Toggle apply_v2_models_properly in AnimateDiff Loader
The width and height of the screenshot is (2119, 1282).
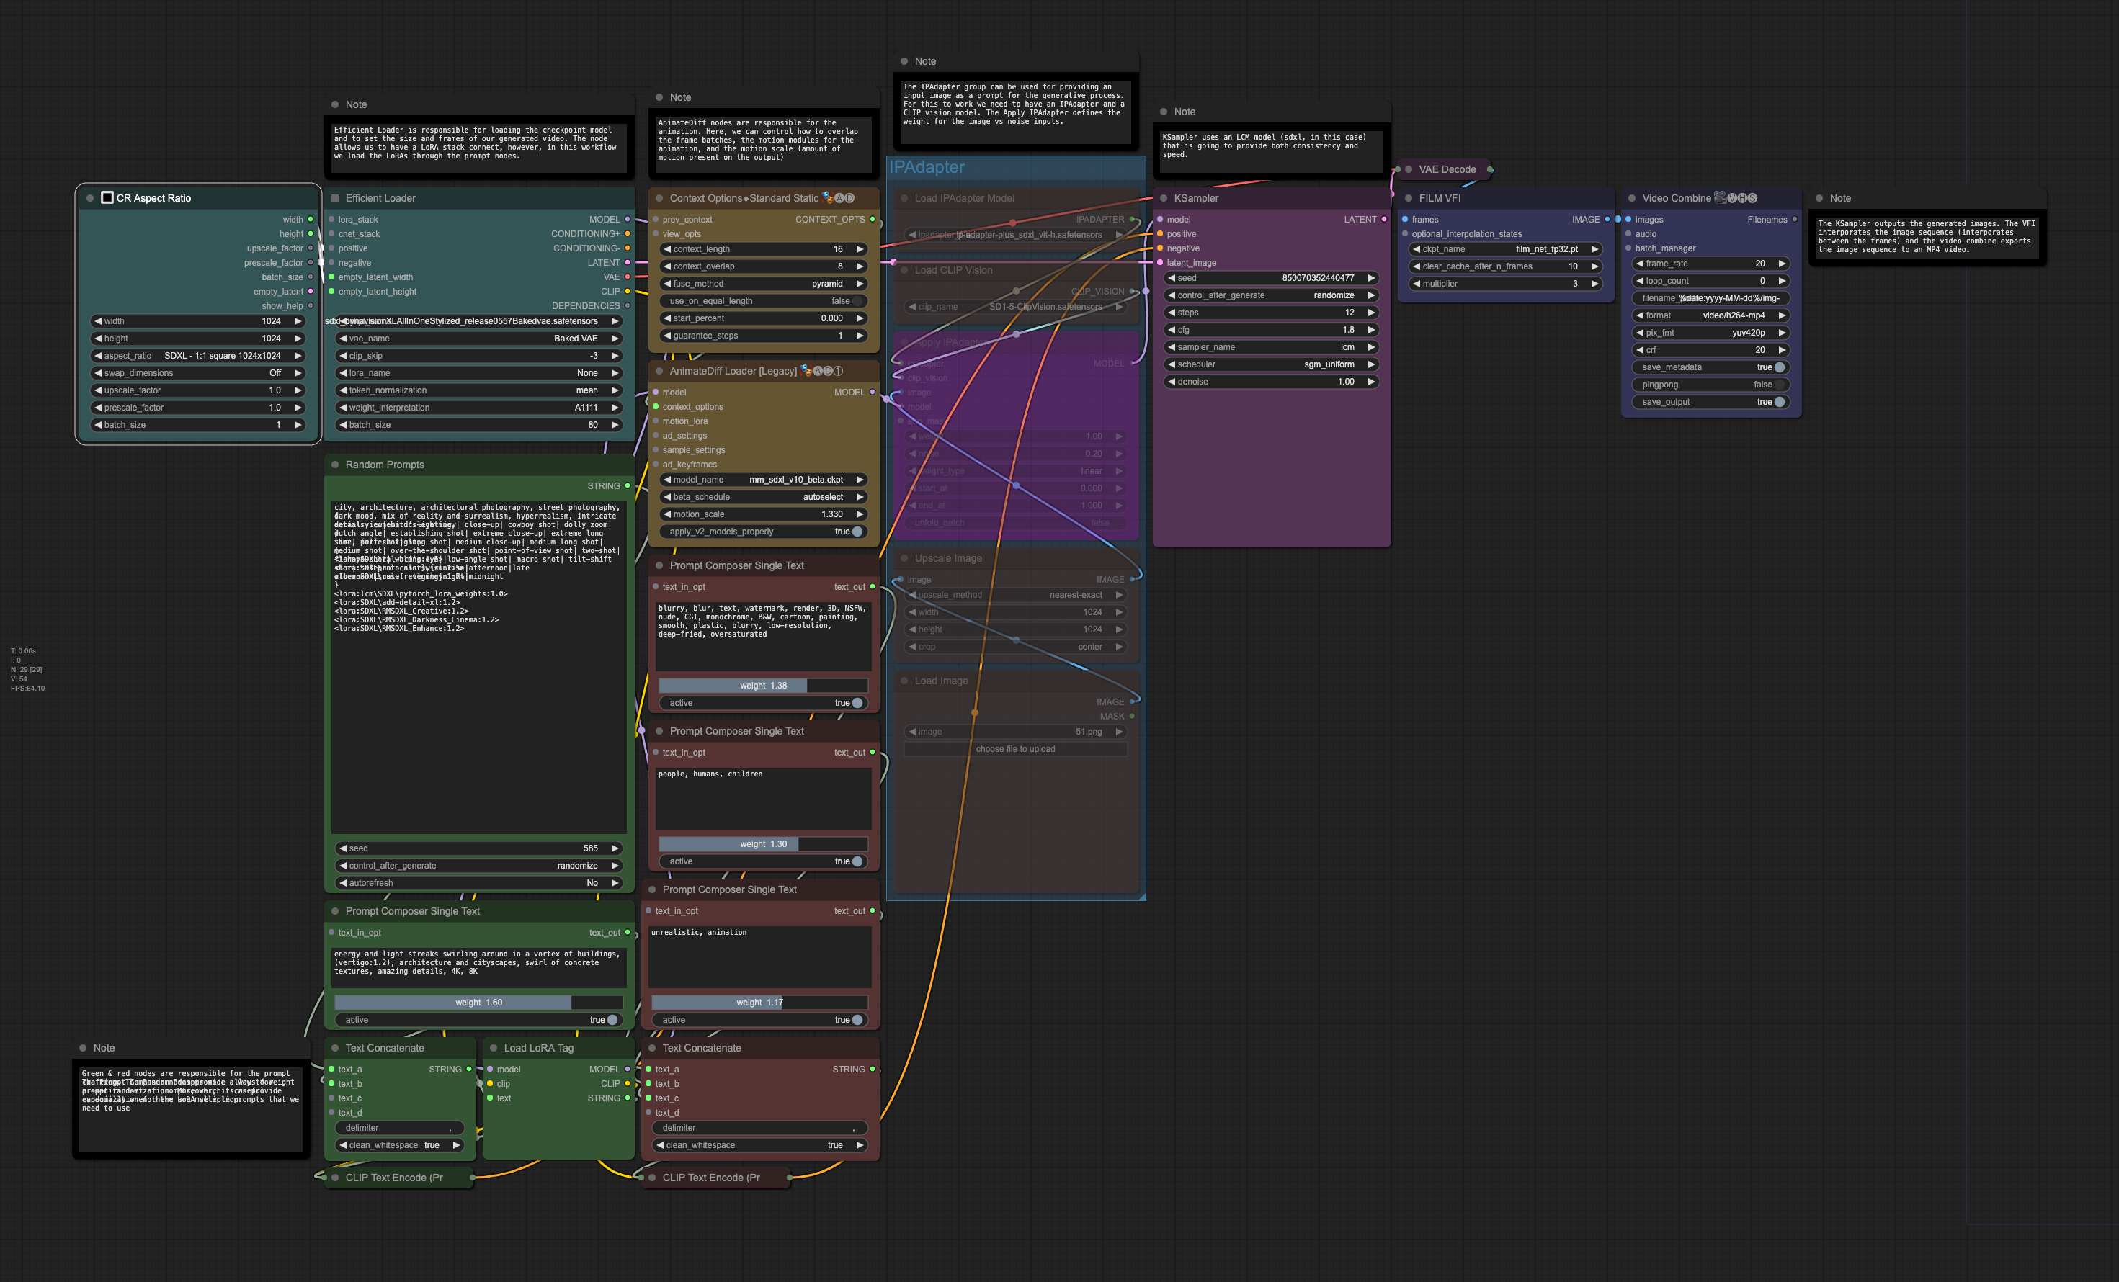[857, 532]
